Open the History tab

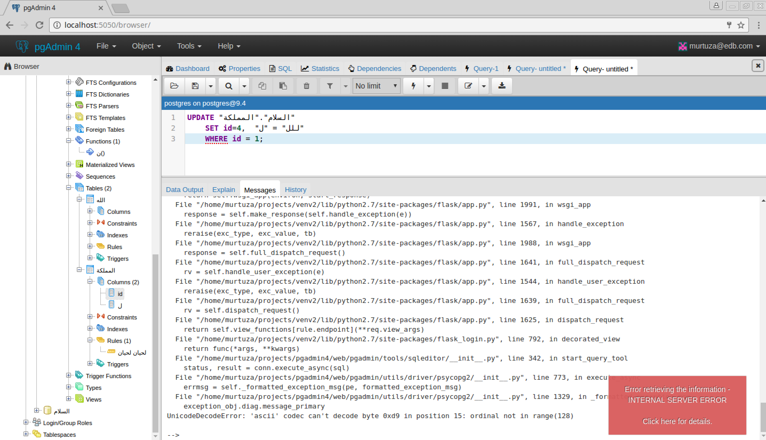click(x=295, y=190)
